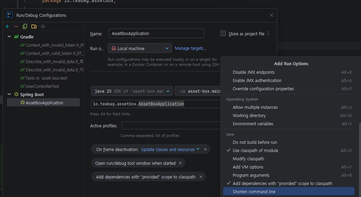Click the main class input field
Viewport: 361px width, 197px height.
[156, 104]
